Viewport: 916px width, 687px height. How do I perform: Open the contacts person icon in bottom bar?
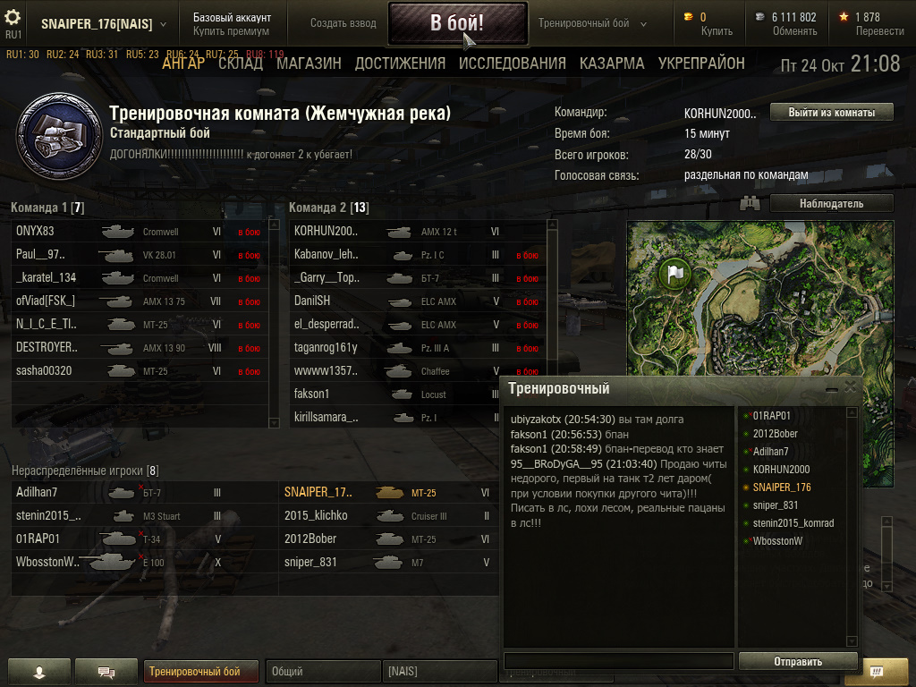(39, 672)
